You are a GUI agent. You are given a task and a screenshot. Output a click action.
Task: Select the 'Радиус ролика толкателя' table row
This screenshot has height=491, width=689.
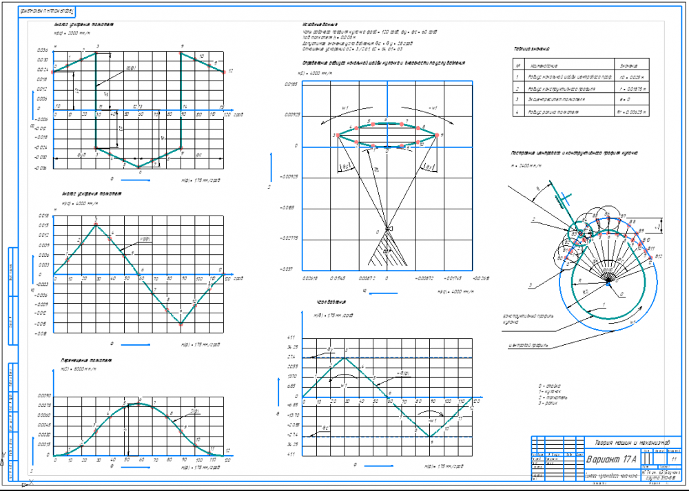click(580, 112)
